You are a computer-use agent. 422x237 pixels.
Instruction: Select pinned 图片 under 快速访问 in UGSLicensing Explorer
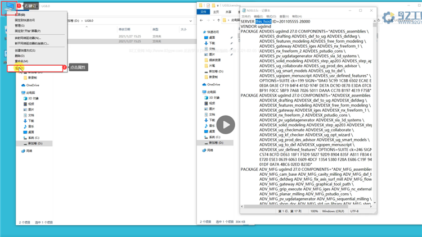209,54
